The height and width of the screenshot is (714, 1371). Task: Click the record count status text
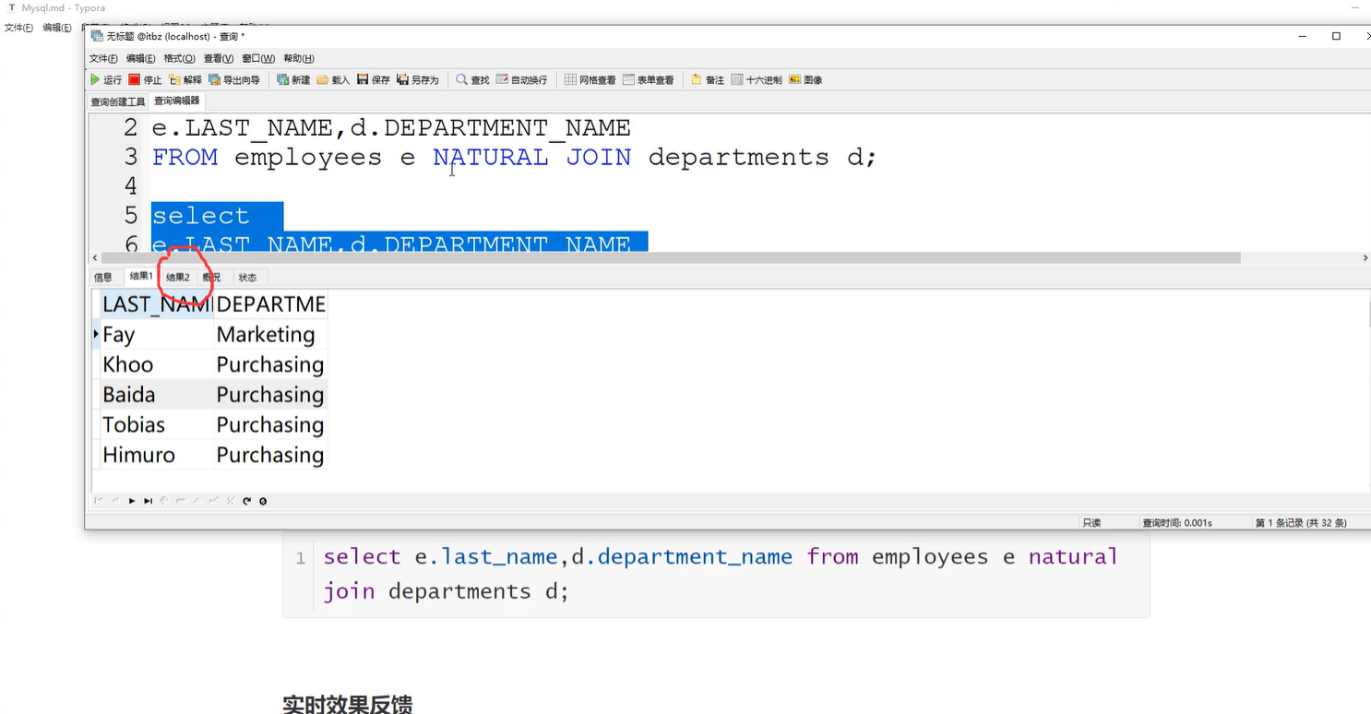click(x=1301, y=522)
